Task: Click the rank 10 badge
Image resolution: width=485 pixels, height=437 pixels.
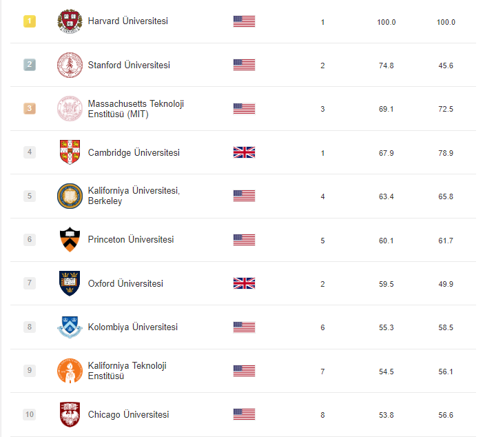Action: pos(30,414)
